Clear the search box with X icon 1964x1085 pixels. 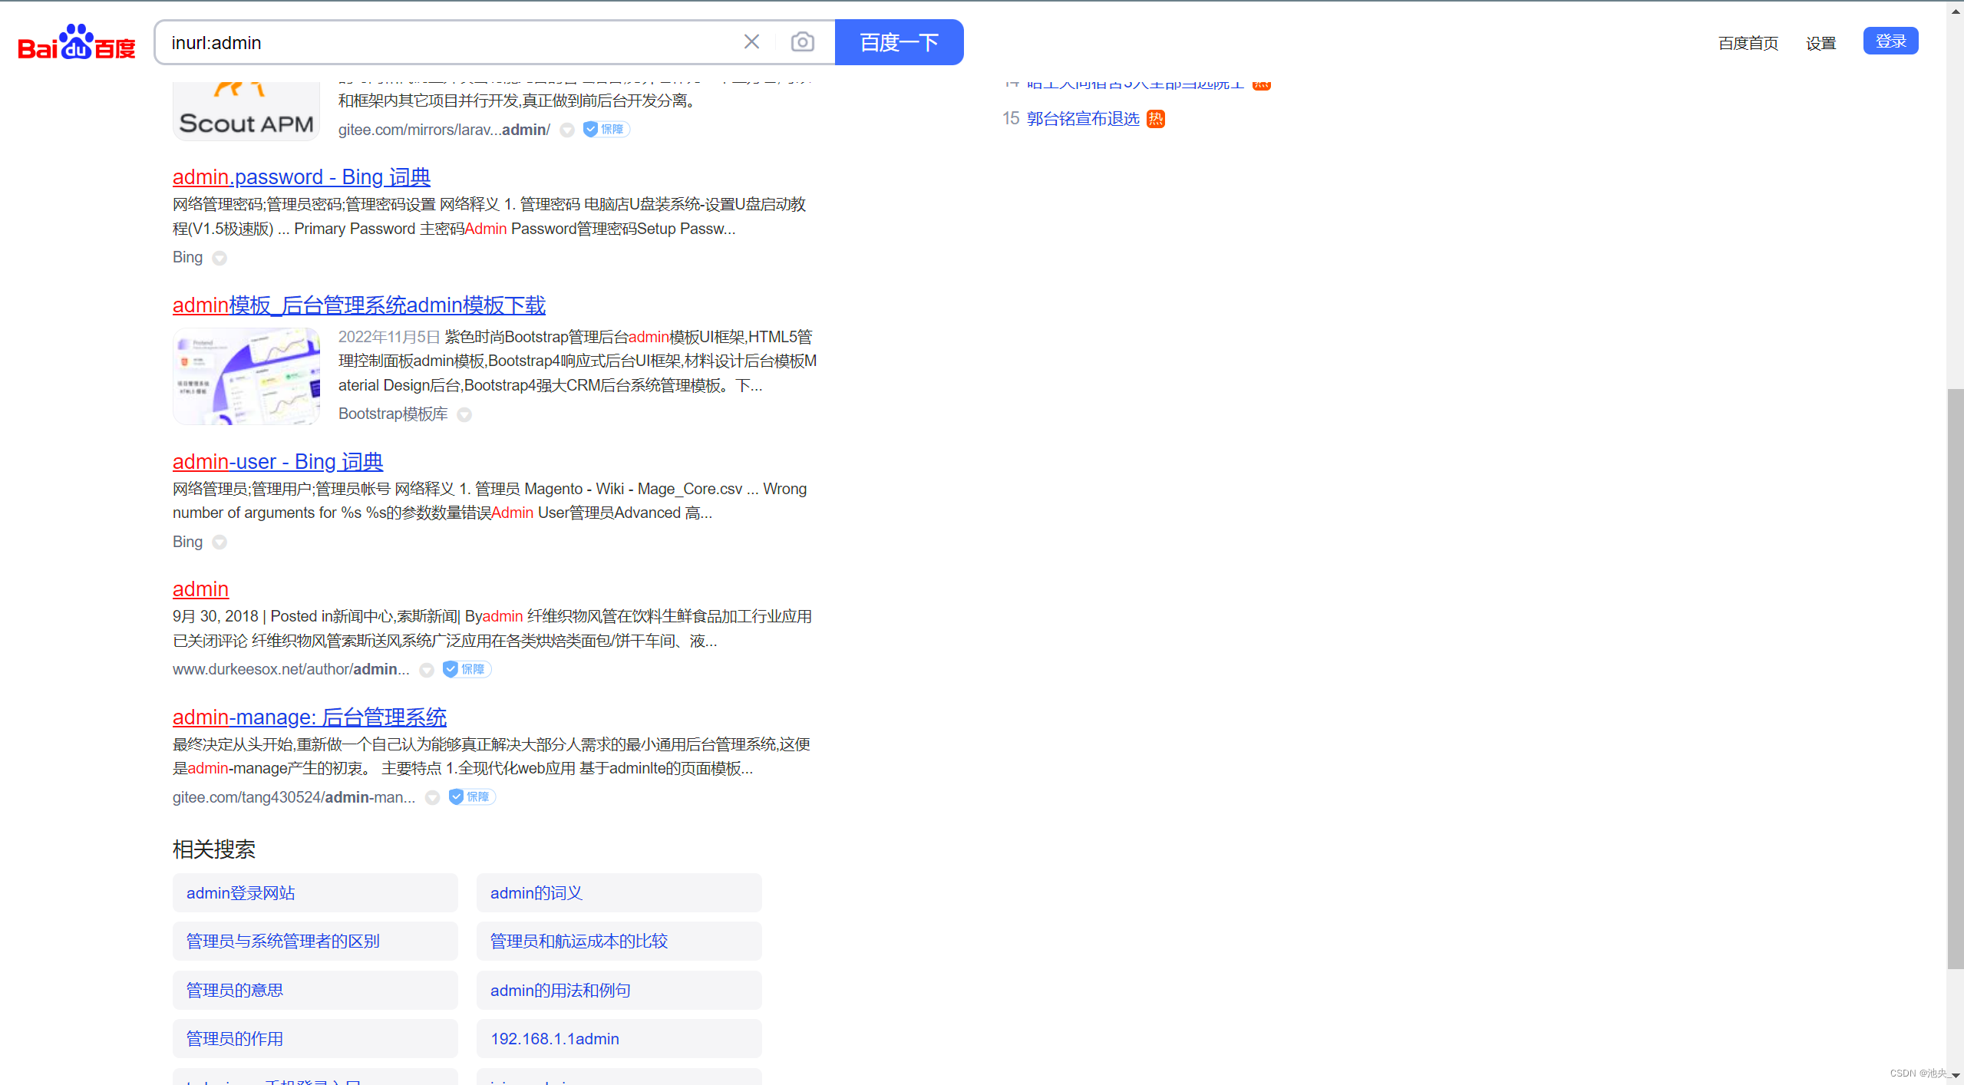click(x=751, y=42)
